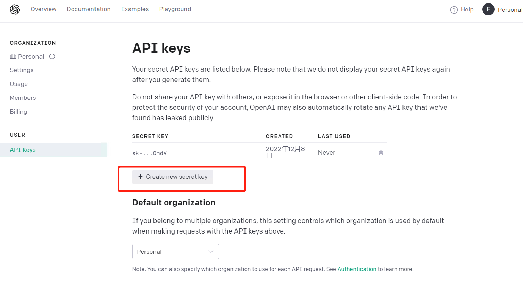
Task: Expand the Default organization dropdown
Action: click(175, 252)
